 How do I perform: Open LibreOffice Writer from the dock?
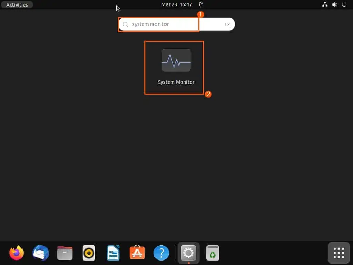coord(113,253)
